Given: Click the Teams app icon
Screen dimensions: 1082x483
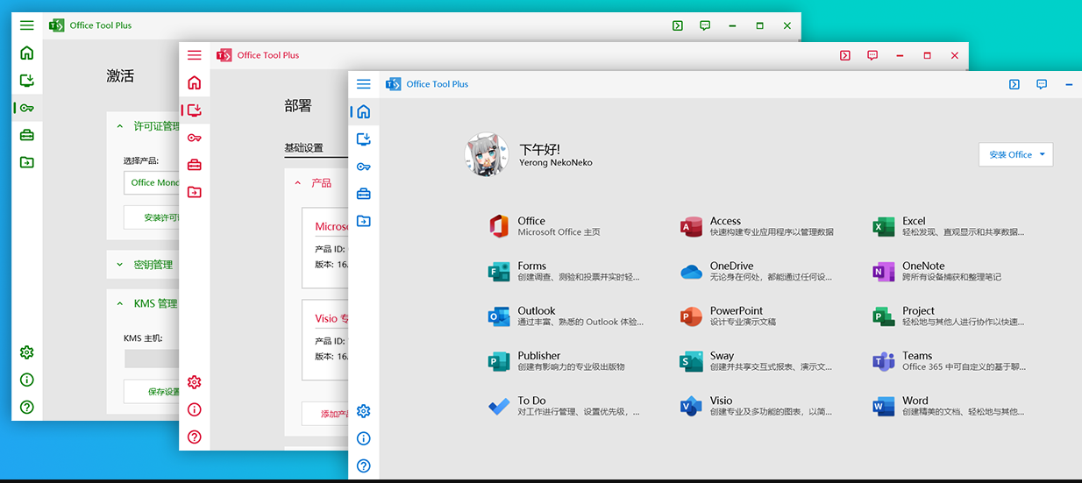Looking at the screenshot, I should pyautogui.click(x=882, y=361).
